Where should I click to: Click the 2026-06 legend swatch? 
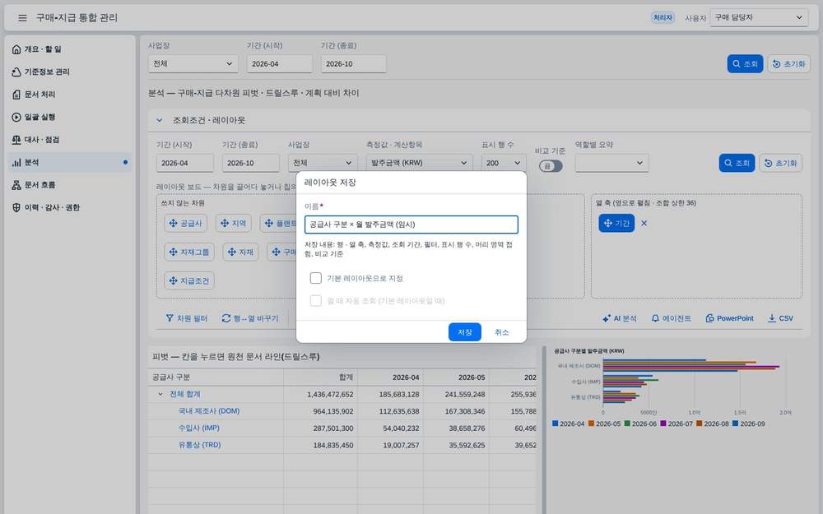coord(626,424)
